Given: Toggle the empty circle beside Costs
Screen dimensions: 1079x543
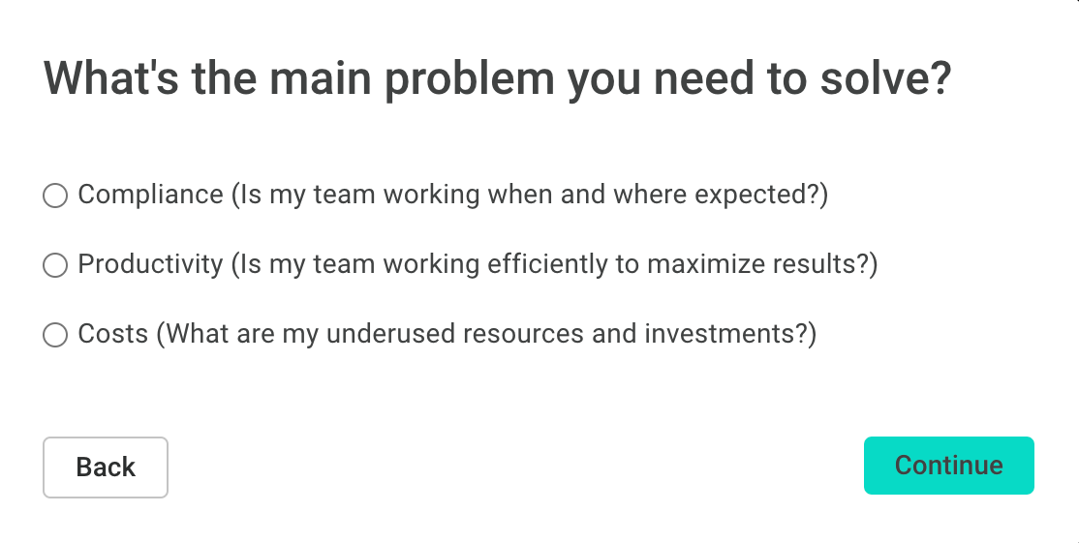Looking at the screenshot, I should pyautogui.click(x=55, y=335).
